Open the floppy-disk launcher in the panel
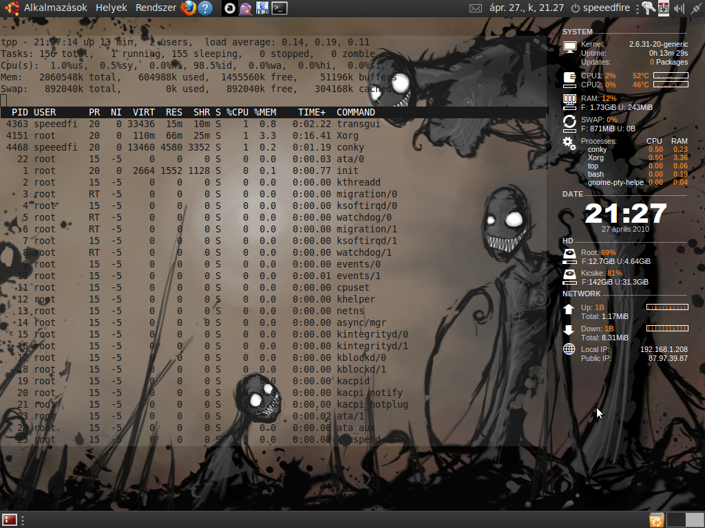 coord(262,8)
